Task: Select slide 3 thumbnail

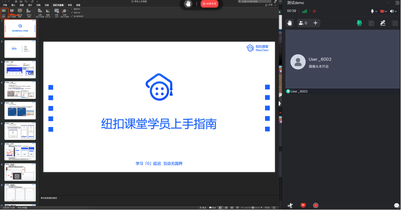Action: [20, 69]
